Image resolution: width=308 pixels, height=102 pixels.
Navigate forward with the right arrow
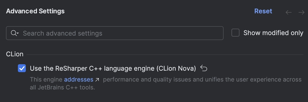tap(301, 12)
